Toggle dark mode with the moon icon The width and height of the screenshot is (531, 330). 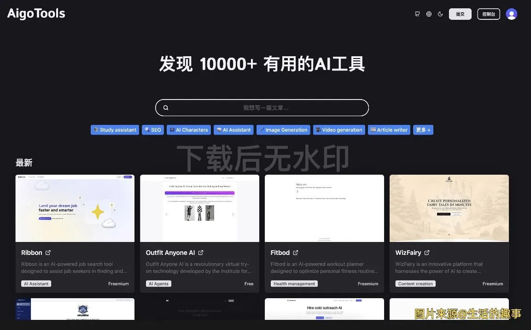tap(440, 14)
